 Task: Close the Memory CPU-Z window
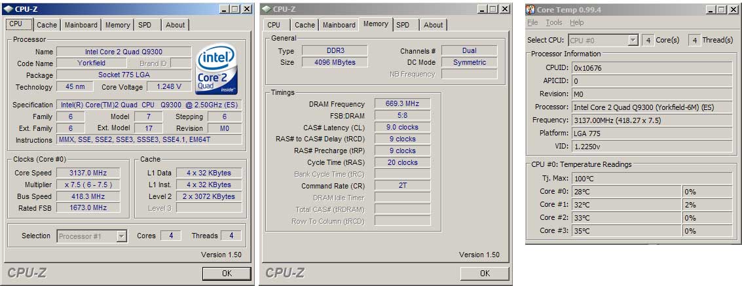click(505, 9)
